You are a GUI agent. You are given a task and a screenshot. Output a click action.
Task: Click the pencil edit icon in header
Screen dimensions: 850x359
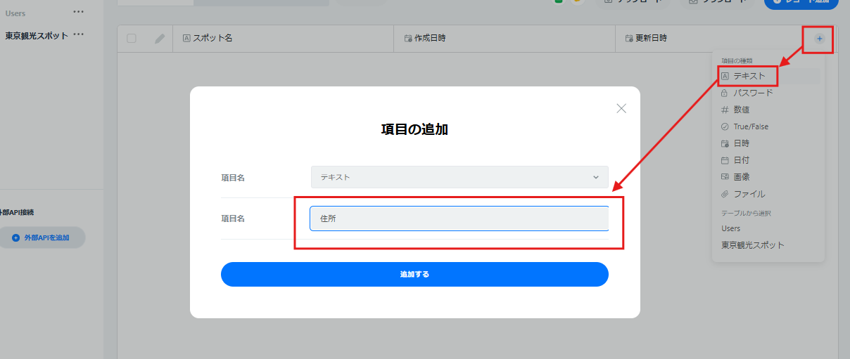click(160, 39)
